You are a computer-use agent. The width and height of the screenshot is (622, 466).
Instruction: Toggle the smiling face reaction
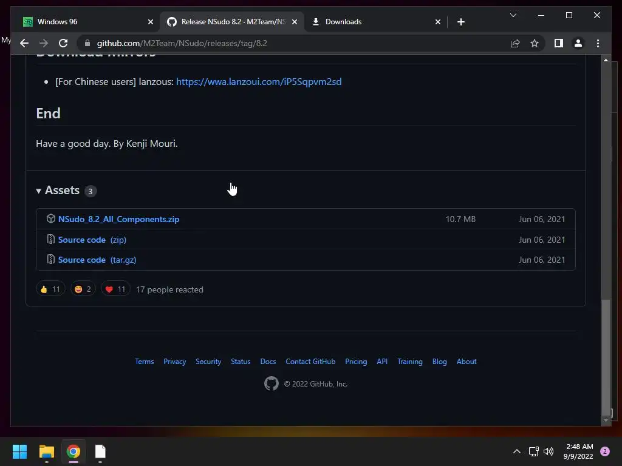(83, 289)
